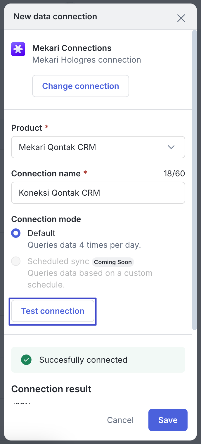Image resolution: width=201 pixels, height=444 pixels.
Task: Click the Coming Soon badge
Action: coord(113,262)
